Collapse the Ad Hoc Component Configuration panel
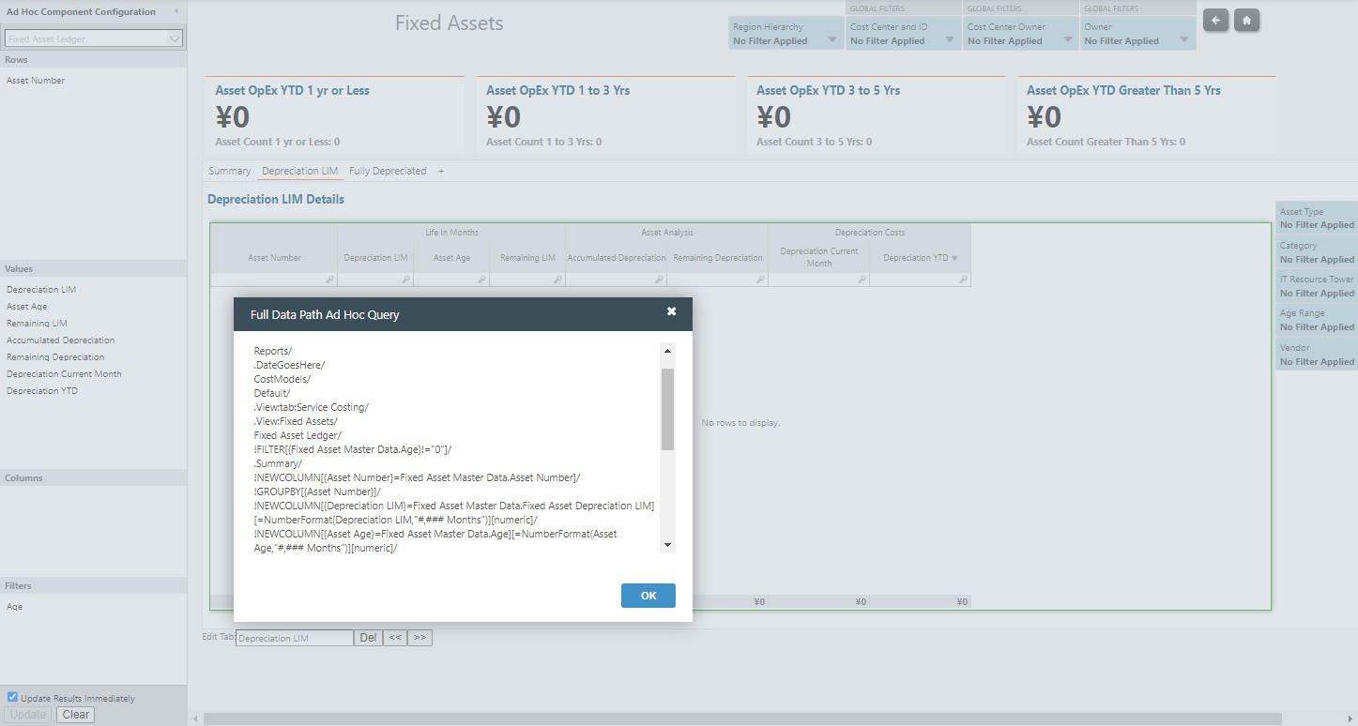1358x726 pixels. 176,11
